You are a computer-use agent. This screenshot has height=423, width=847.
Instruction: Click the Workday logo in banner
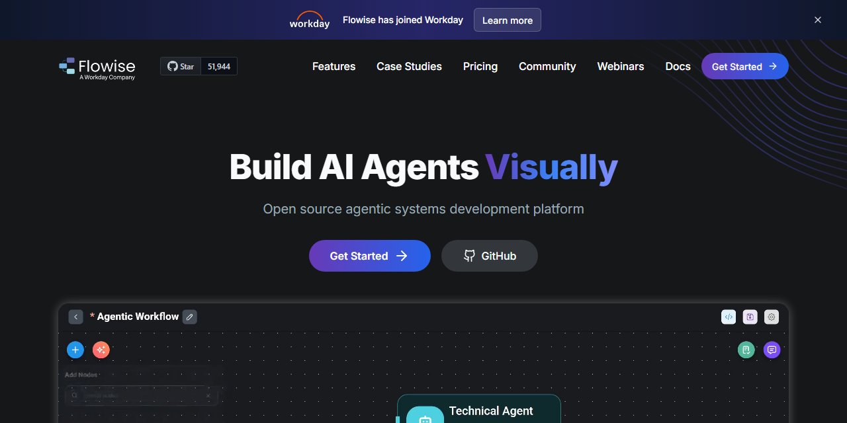point(310,20)
